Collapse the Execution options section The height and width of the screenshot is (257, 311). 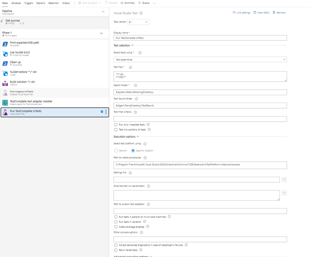point(138,137)
